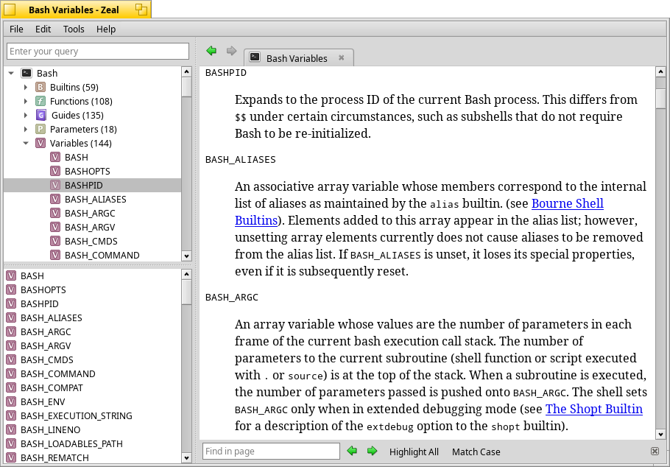The height and width of the screenshot is (467, 670).
Task: Click the BASH_ARGV icon in the tree
Action: 55,227
